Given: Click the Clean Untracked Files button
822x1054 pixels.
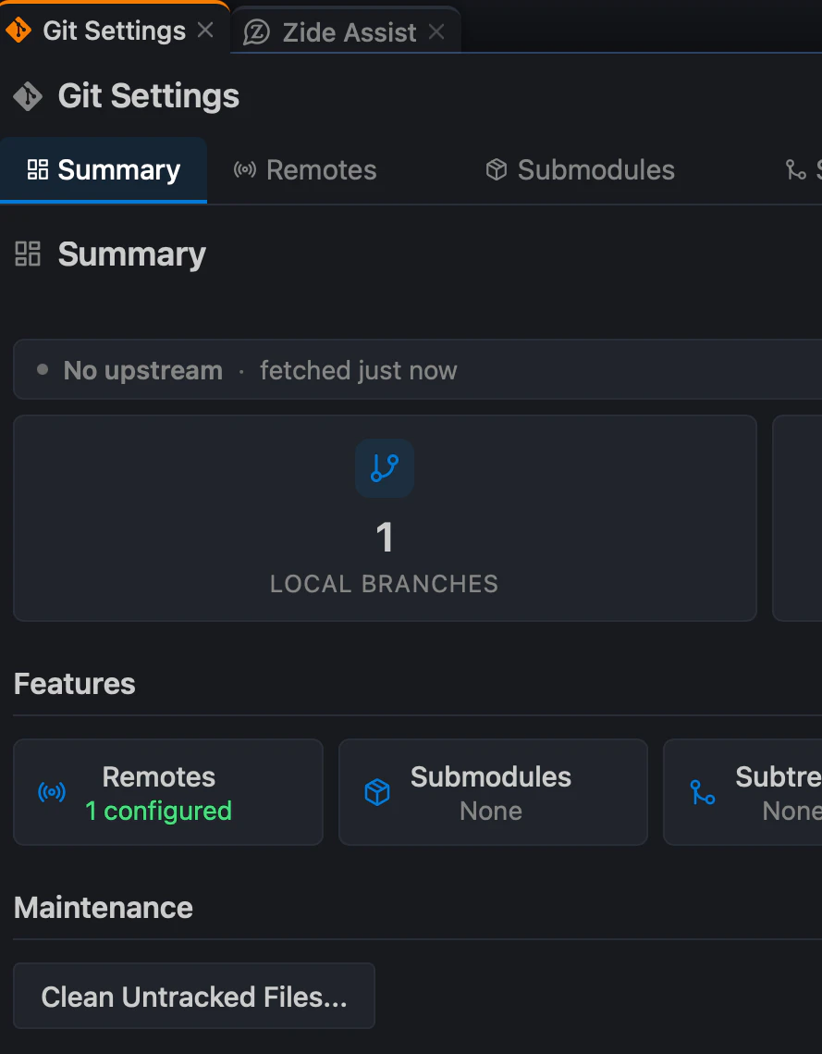Looking at the screenshot, I should 194,997.
